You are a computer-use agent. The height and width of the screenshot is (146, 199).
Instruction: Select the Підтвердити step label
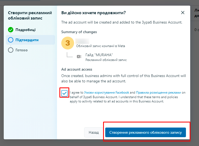pyautogui.click(x=27, y=40)
